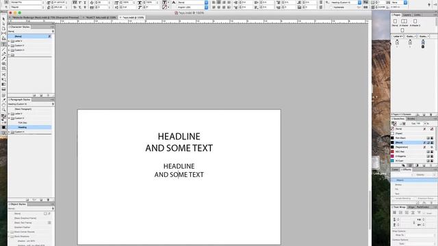The height and width of the screenshot is (246, 438).
Task: Toggle the Hyphenate checkbox
Action: 331,7
